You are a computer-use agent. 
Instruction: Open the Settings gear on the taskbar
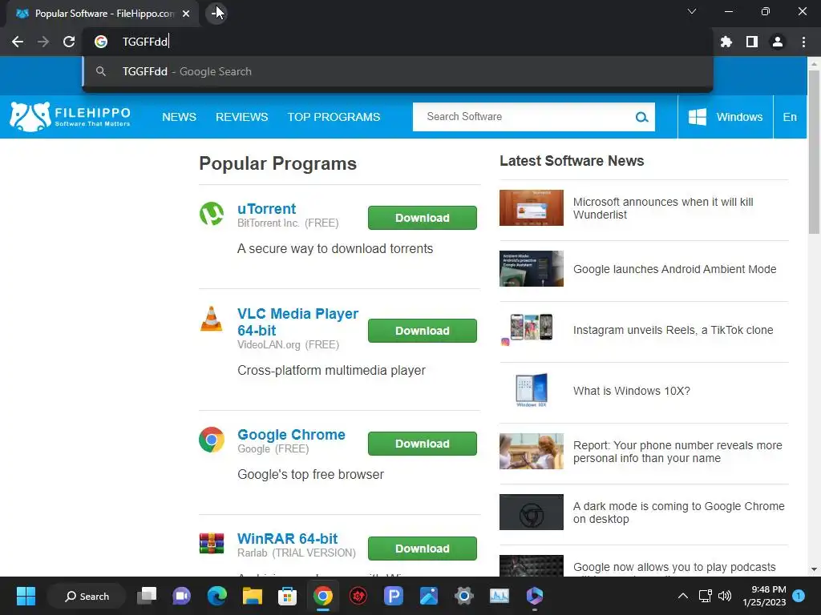click(464, 596)
